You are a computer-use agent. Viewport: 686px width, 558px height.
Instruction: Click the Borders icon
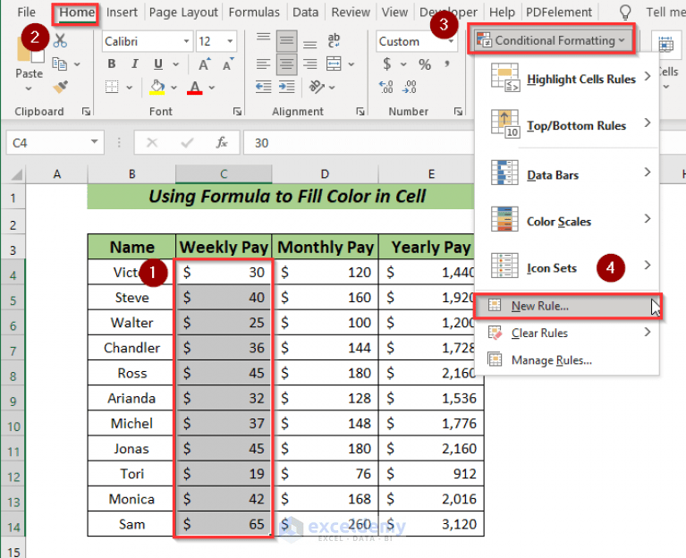[112, 87]
